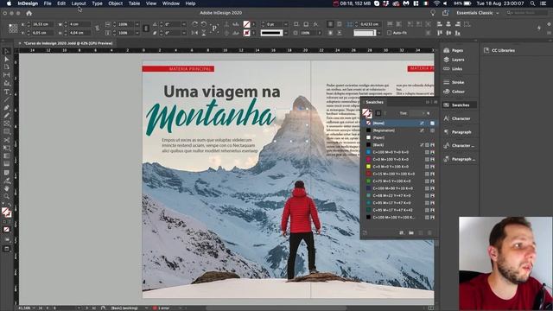This screenshot has width=553, height=311.
Task: Click the Swatch Views icon in Swatches panel
Action: 401,232
